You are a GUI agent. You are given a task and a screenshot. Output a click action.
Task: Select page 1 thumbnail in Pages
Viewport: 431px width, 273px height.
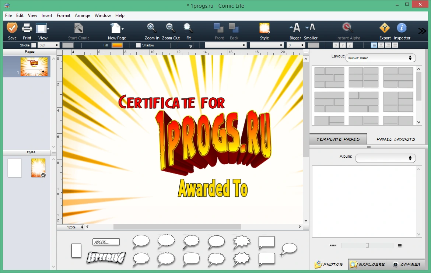pyautogui.click(x=34, y=67)
